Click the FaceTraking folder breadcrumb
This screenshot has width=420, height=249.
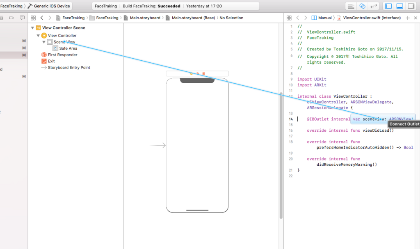tap(104, 18)
